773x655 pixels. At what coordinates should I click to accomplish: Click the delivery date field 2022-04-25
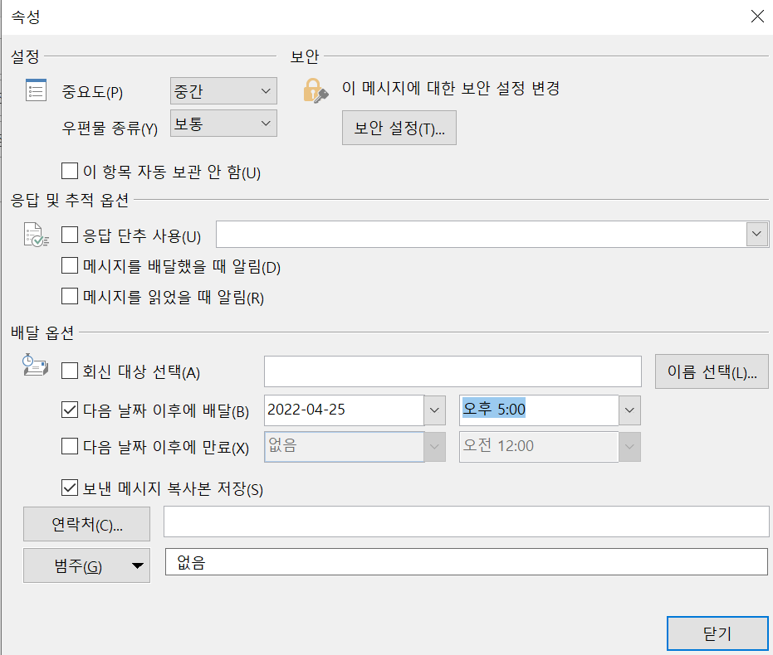point(344,410)
